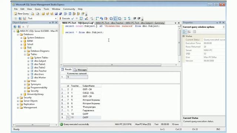237x133 pixels.
Task: Show the Messages results tab
Action: 81,70
